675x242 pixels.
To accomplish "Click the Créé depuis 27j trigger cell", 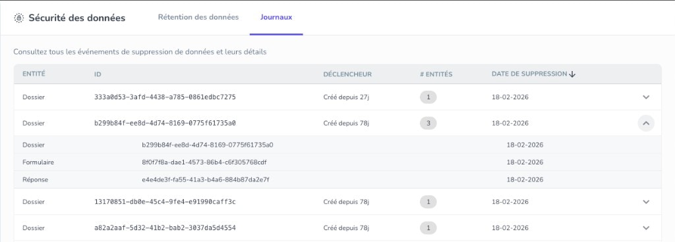I will click(x=346, y=97).
